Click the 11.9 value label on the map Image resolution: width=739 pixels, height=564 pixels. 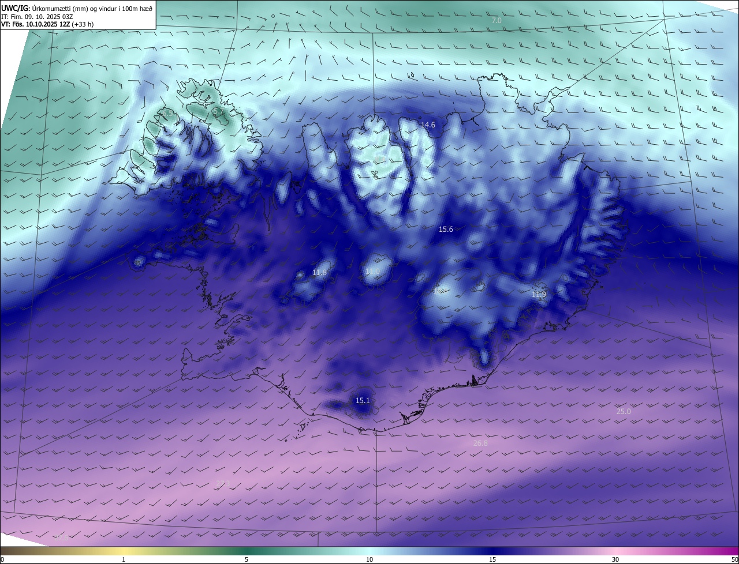coord(539,295)
